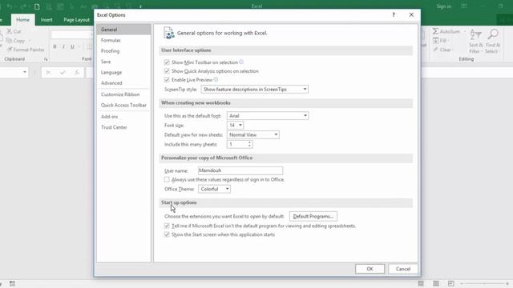The image size is (513, 288).
Task: Click the Undo icon in Quick Access Toolbar
Action: [10, 6]
